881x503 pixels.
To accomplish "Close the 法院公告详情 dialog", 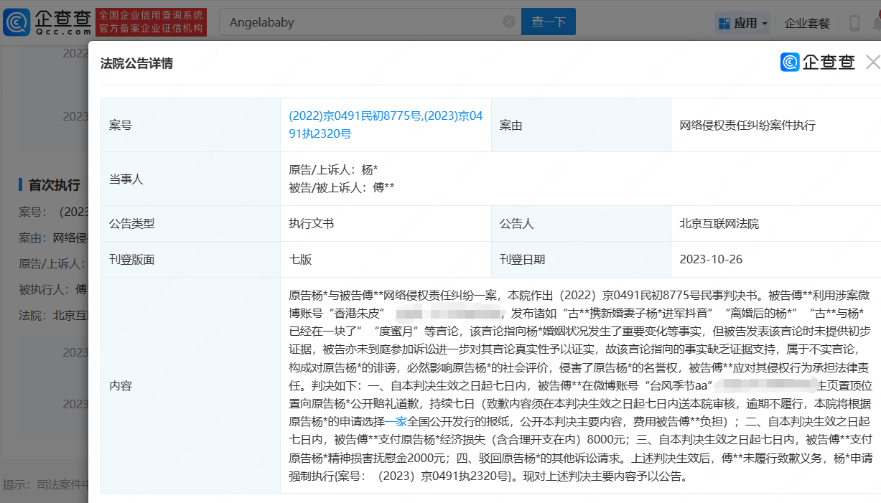I will pos(872,62).
